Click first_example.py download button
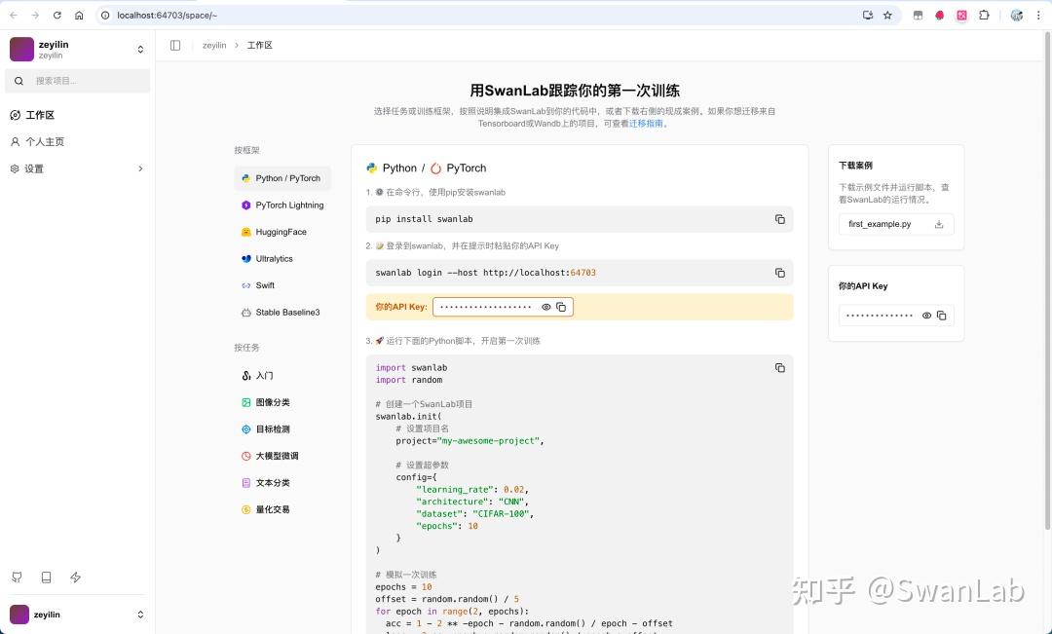This screenshot has height=634, width=1052. (896, 224)
